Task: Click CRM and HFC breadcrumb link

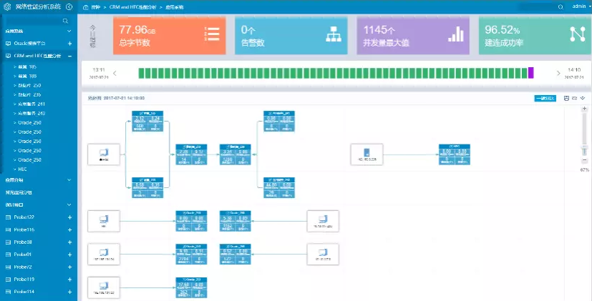Action: tap(130, 6)
